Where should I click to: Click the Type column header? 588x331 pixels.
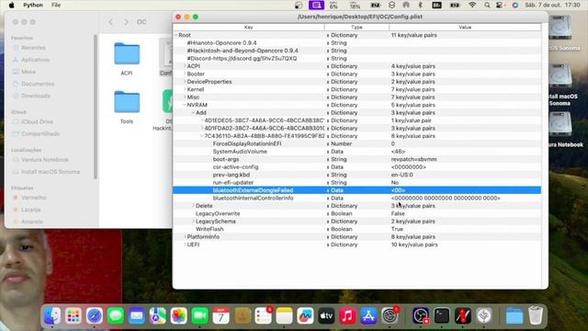(356, 28)
